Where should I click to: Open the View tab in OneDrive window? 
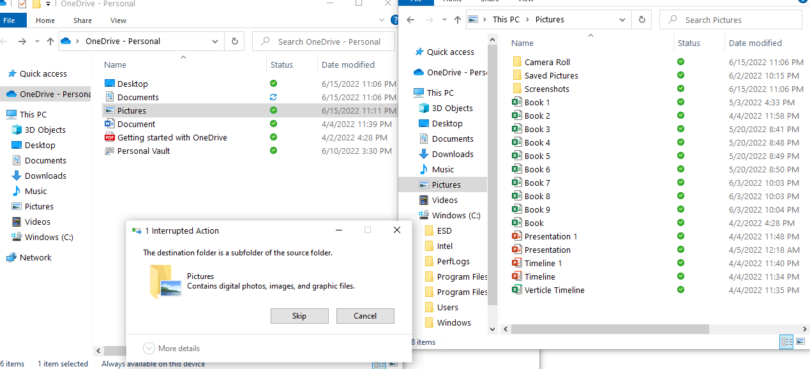coord(118,20)
